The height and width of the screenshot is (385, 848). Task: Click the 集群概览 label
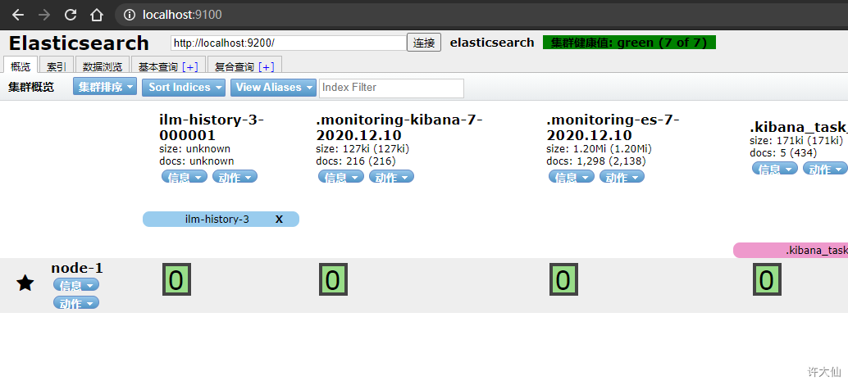(31, 88)
